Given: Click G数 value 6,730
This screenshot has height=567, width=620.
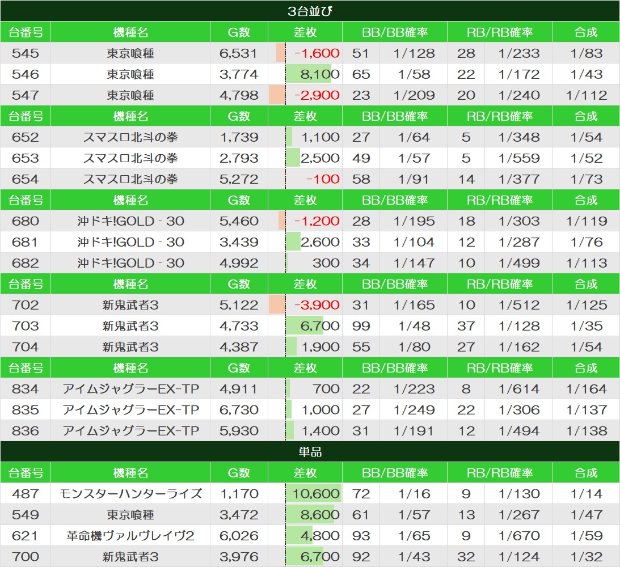Looking at the screenshot, I should (x=239, y=410).
